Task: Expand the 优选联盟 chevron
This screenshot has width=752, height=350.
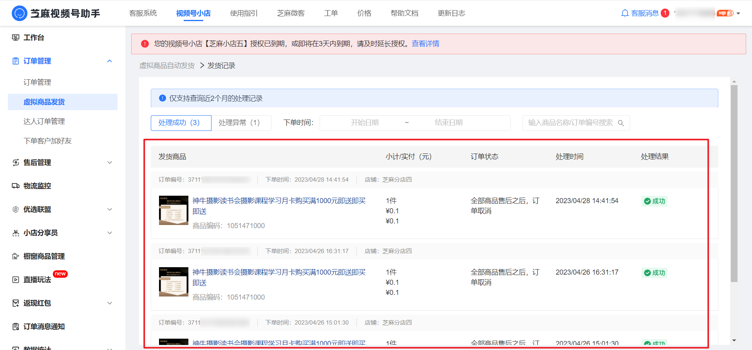Action: click(110, 209)
